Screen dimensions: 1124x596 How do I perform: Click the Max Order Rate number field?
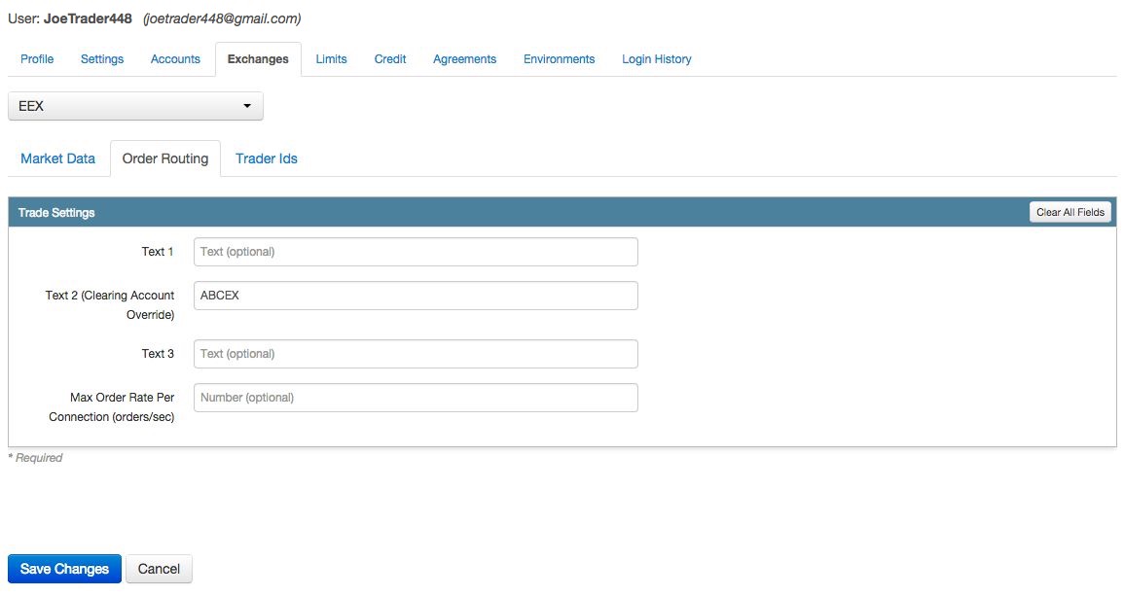[416, 398]
